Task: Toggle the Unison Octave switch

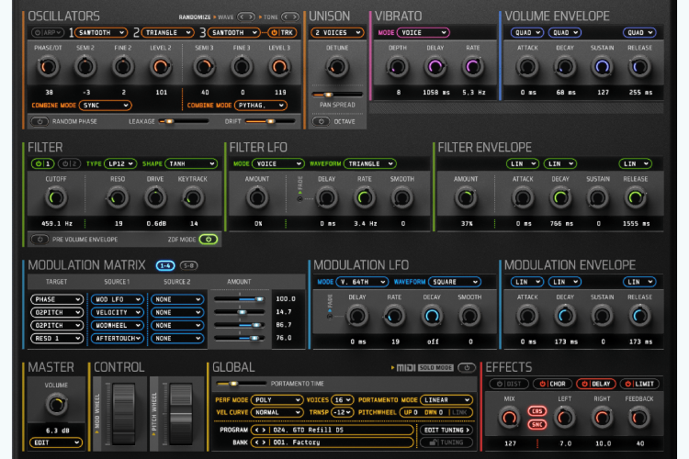Action: click(x=321, y=121)
